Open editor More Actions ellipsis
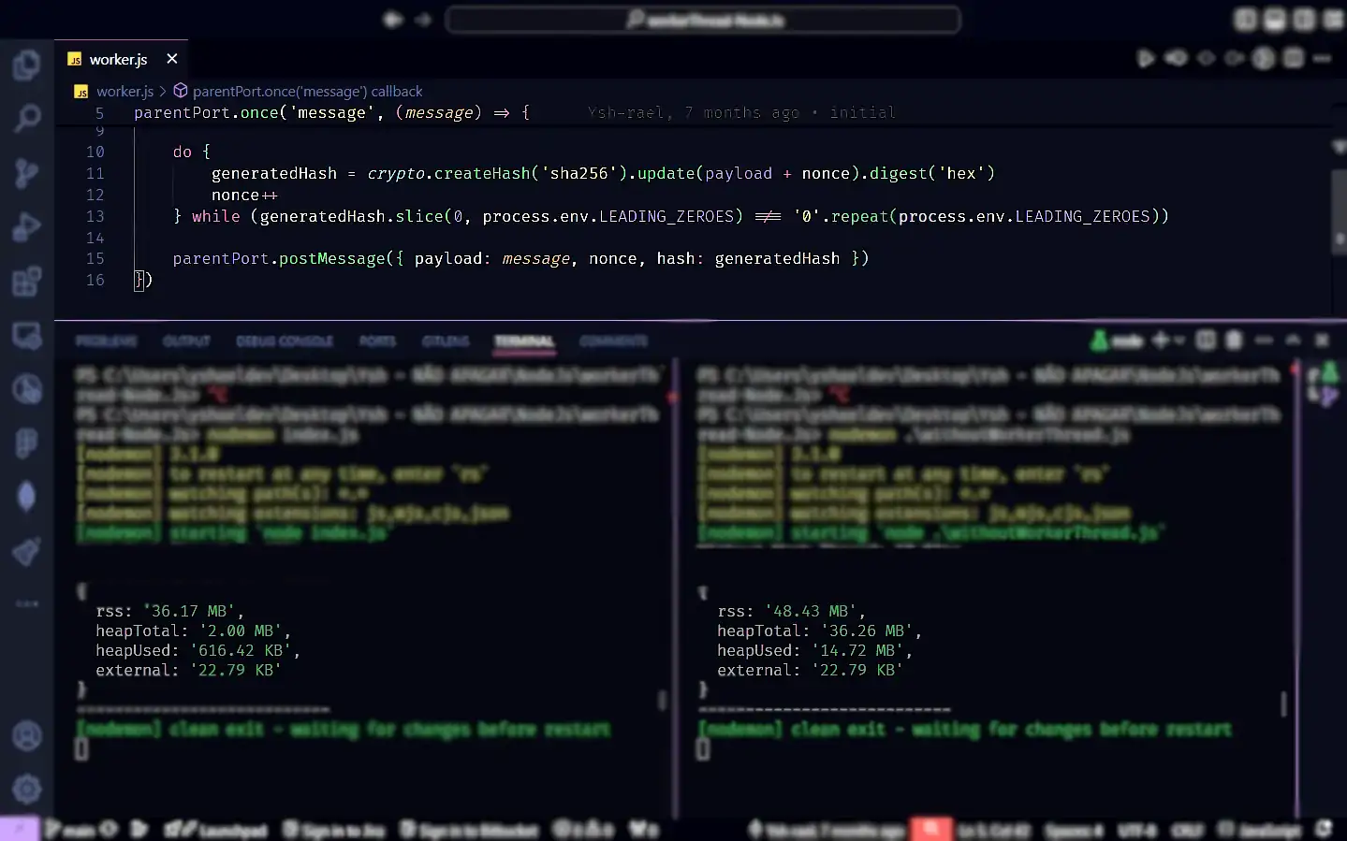This screenshot has height=841, width=1347. pos(1322,59)
